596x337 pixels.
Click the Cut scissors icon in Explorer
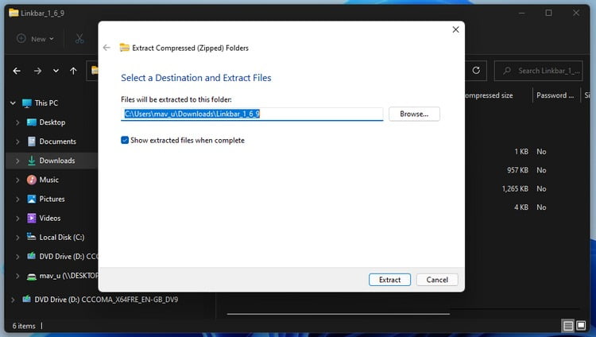79,39
